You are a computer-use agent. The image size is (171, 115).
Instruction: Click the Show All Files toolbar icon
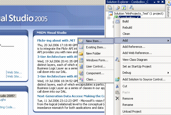[118, 8]
